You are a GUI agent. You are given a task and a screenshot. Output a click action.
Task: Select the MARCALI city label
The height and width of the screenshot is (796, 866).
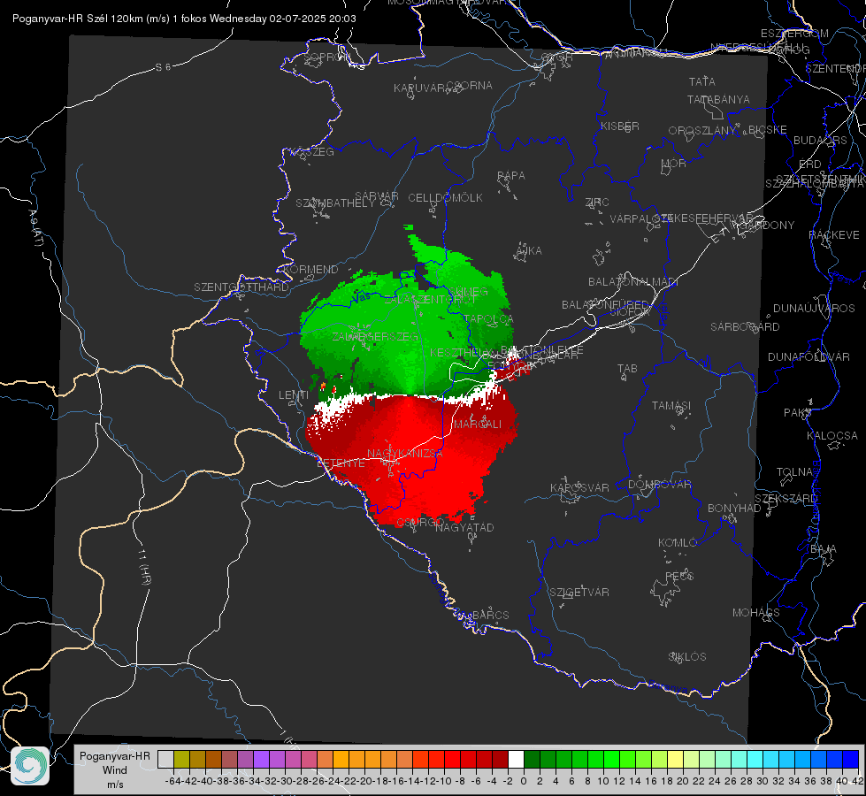(478, 425)
